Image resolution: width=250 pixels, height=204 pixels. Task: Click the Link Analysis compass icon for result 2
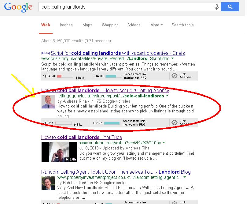click(175, 123)
